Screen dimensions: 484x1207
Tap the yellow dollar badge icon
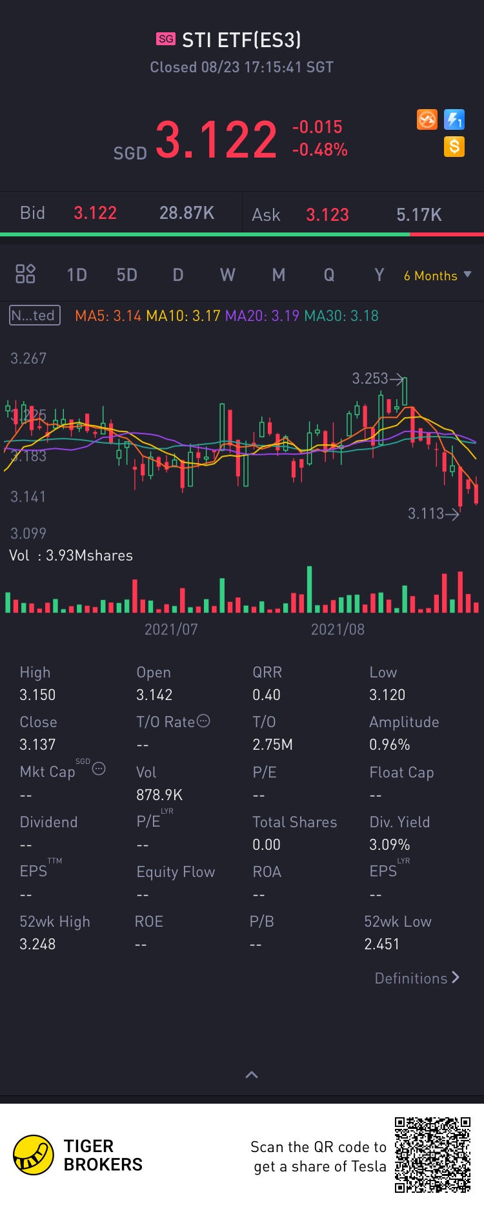(454, 147)
